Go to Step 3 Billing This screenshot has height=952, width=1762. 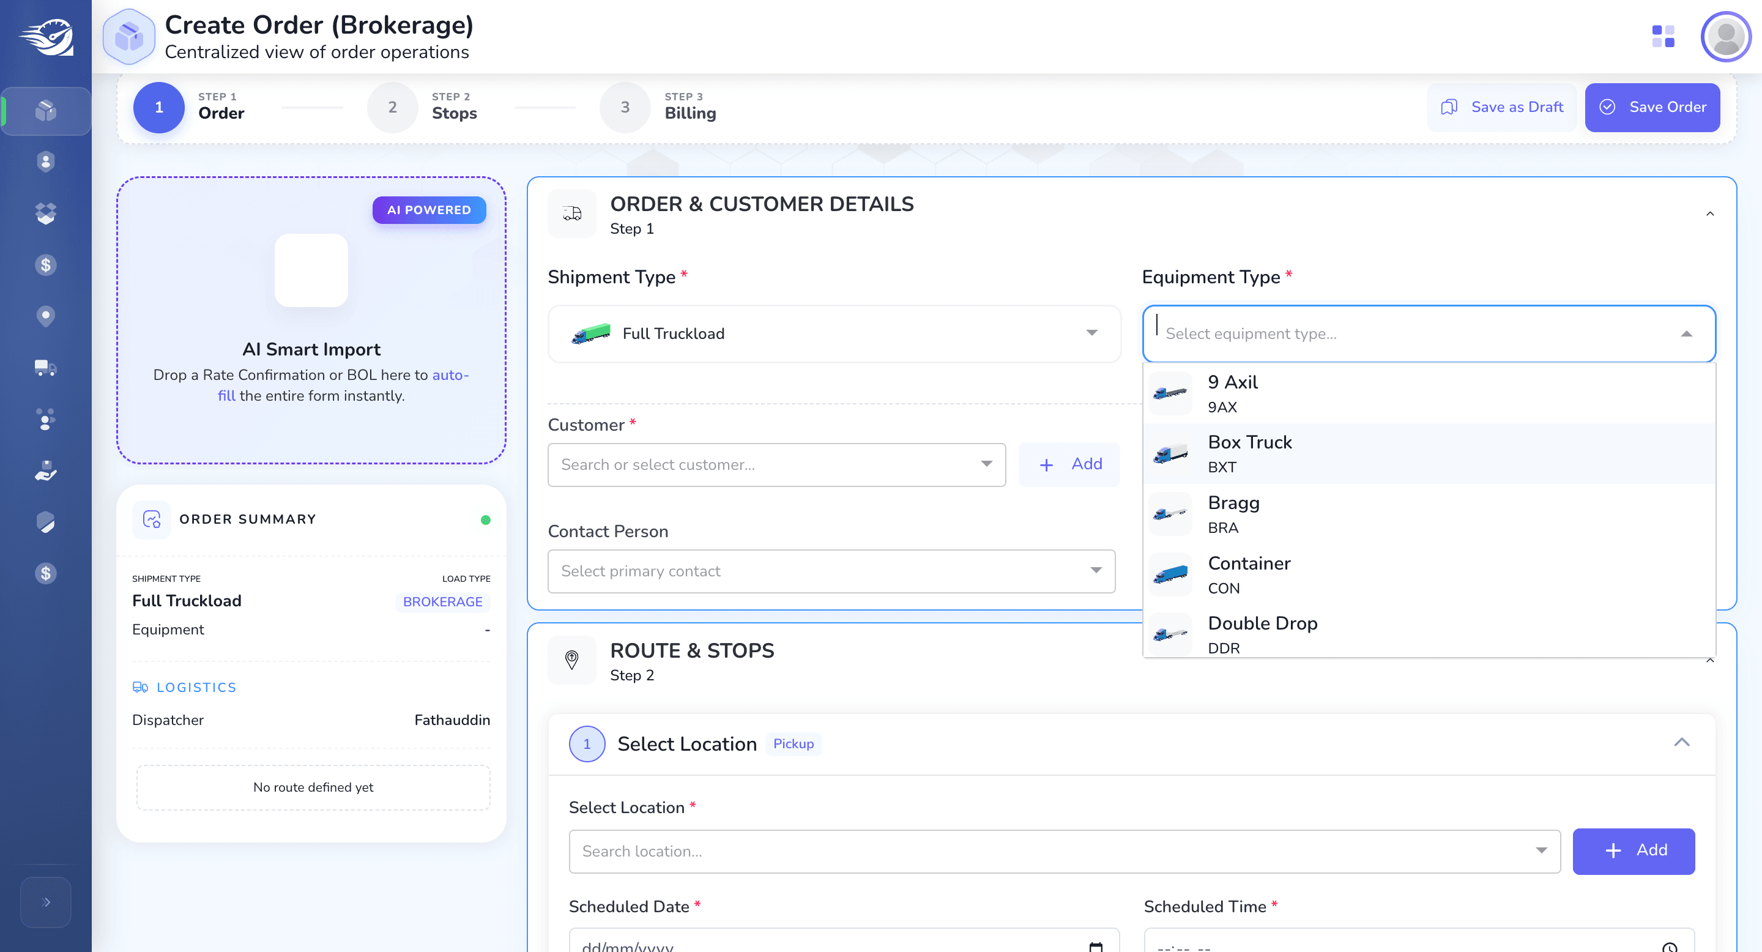658,107
